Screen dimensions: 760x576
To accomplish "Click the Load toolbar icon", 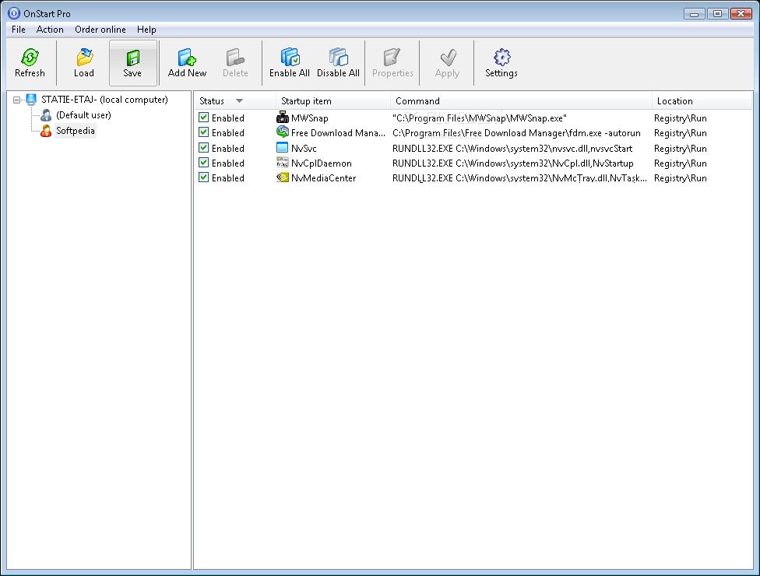I will [x=84, y=57].
